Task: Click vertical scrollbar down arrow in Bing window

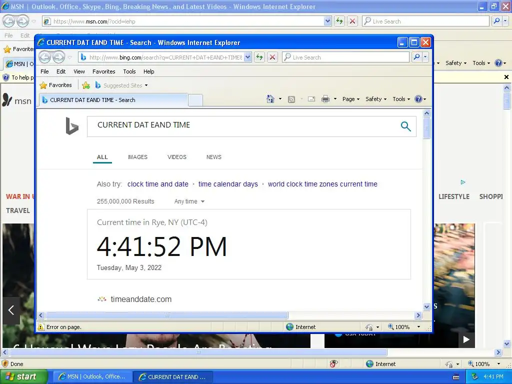Action: pyautogui.click(x=426, y=306)
